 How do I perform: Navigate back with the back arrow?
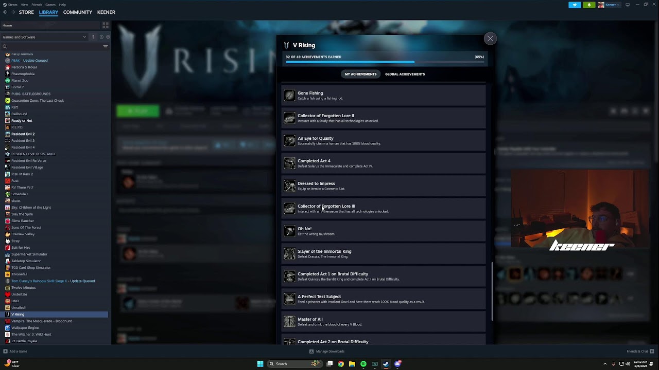point(5,12)
